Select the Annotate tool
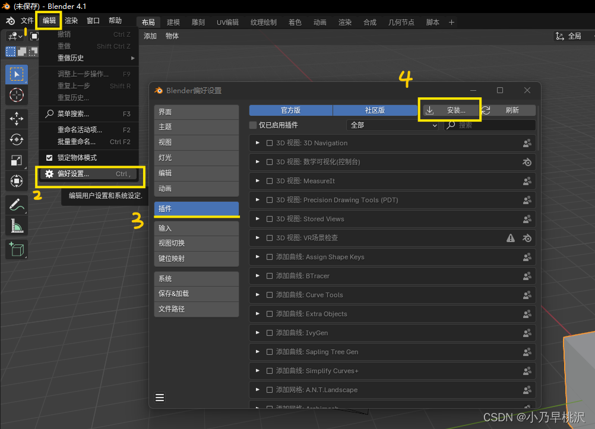595x429 pixels. (x=16, y=205)
